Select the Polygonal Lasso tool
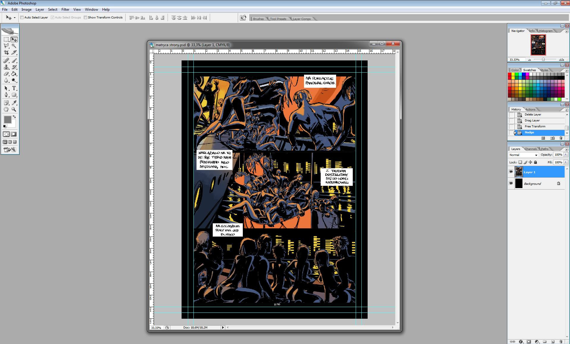The width and height of the screenshot is (570, 344). 6,46
